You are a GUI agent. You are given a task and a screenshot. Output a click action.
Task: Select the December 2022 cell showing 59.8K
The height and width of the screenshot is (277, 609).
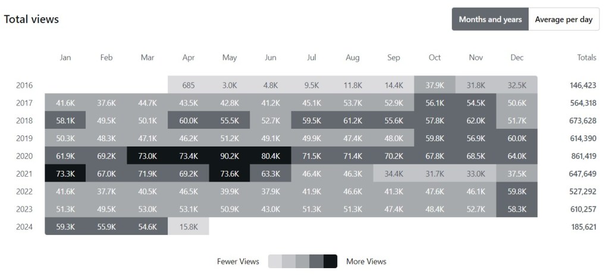[x=517, y=191]
